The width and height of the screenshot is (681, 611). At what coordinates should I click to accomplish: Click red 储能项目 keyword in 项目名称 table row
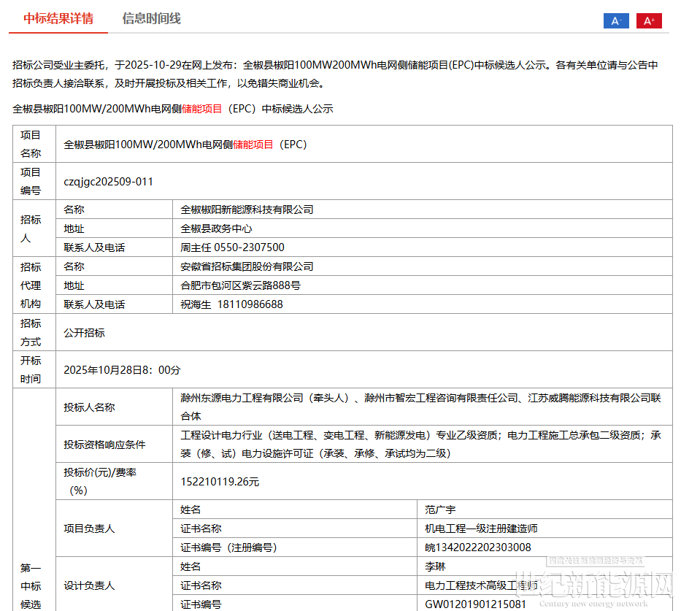tap(253, 145)
